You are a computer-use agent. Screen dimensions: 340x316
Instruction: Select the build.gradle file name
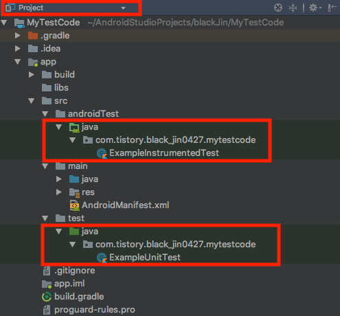click(79, 297)
